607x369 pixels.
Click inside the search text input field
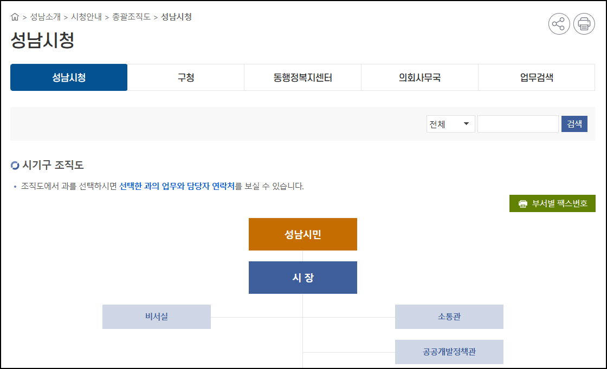click(x=518, y=124)
